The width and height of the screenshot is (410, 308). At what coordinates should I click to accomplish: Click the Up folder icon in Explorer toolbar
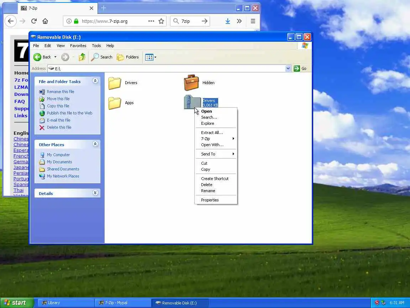point(82,57)
